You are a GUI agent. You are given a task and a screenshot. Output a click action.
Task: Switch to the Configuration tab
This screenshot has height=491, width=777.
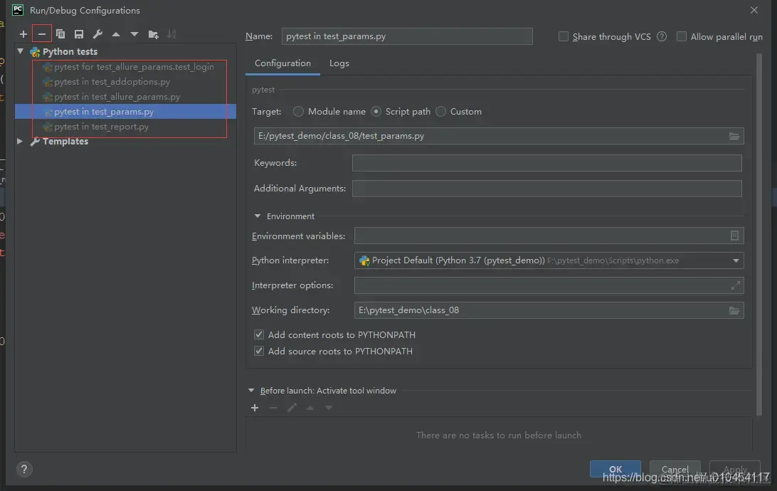(282, 63)
